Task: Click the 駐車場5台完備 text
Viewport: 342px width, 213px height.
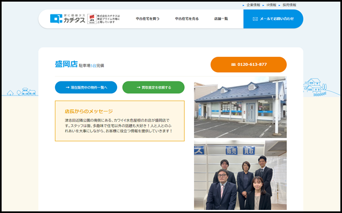Action: 91,65
